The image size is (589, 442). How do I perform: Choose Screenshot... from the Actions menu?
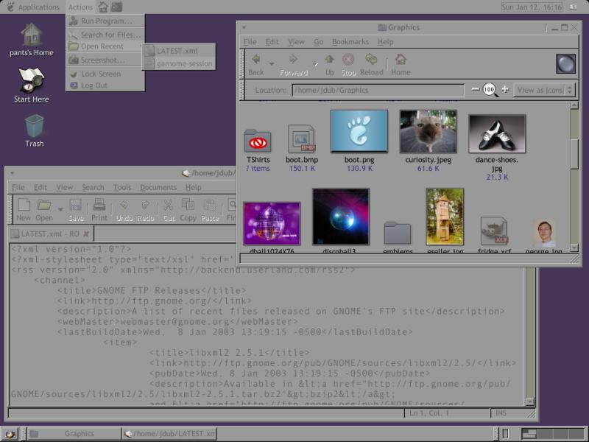coord(102,60)
